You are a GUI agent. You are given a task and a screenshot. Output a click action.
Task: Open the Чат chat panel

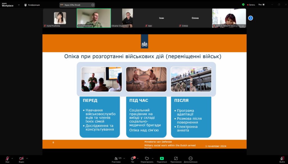click(132, 159)
